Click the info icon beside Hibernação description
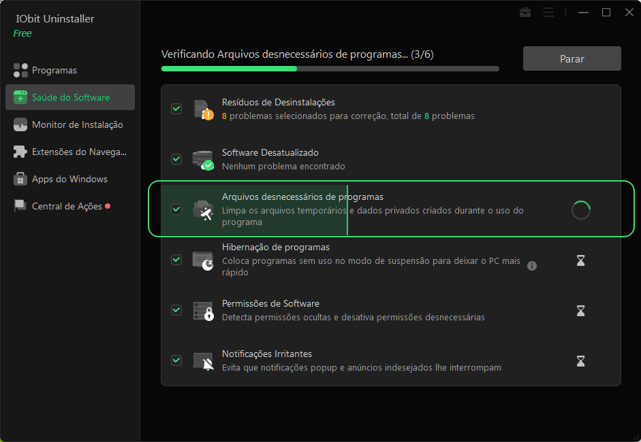 tap(532, 266)
